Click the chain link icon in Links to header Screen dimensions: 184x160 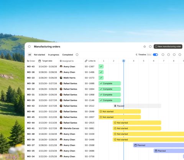pos(86,61)
